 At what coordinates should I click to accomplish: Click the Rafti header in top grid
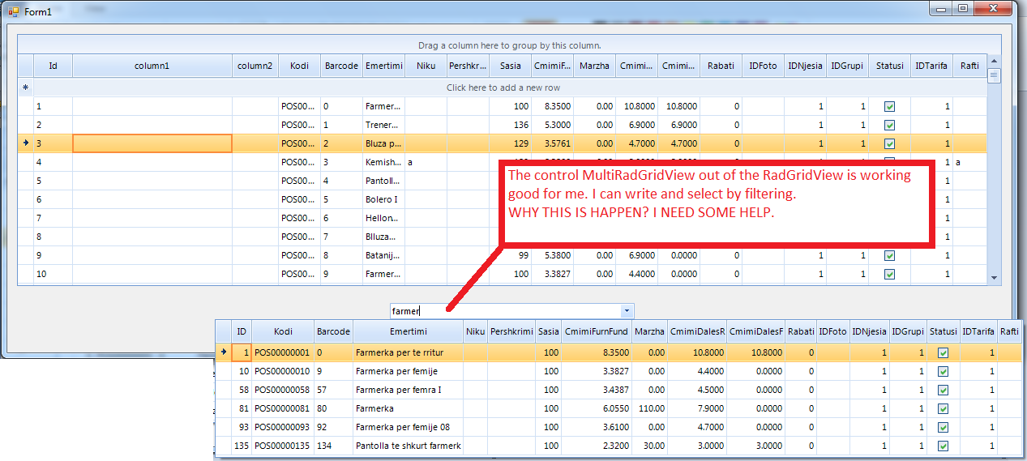pyautogui.click(x=969, y=66)
